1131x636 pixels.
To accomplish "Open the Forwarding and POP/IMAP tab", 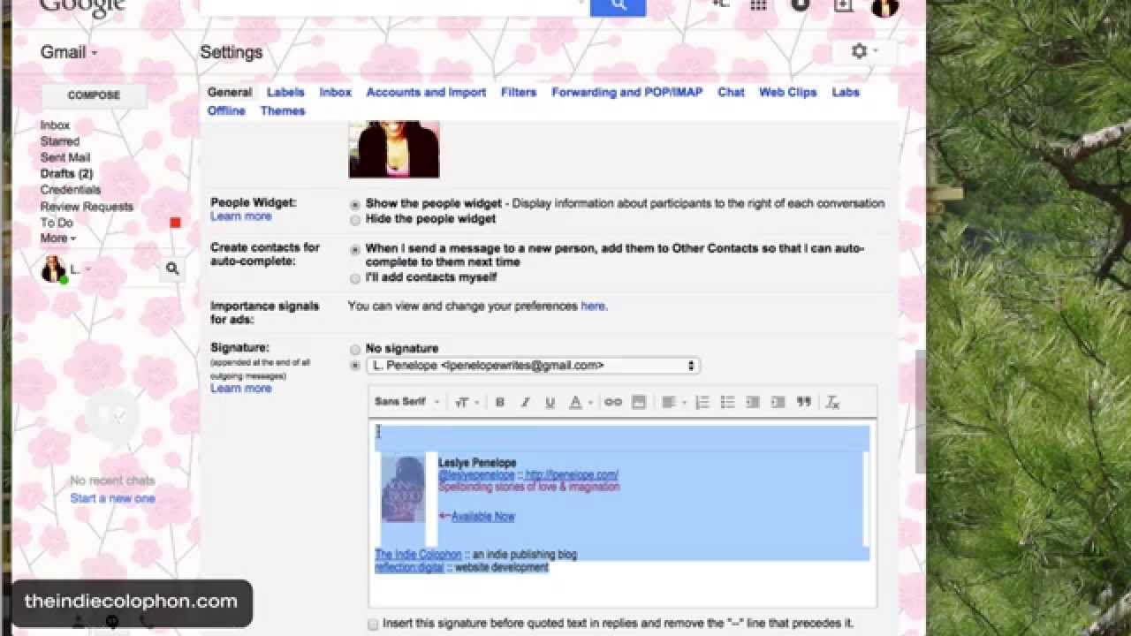I will (627, 92).
